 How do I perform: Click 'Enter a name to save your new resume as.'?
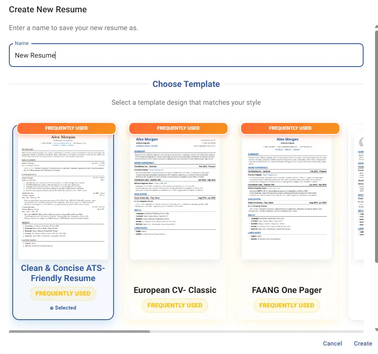pyautogui.click(x=74, y=28)
